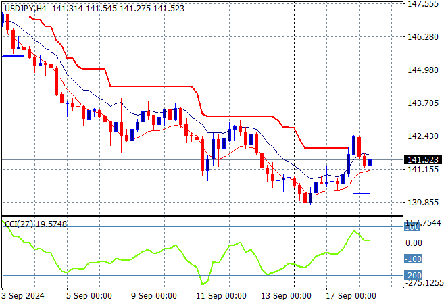446x304 pixels.
Task: Click the 142.430 price axis label
Action: coord(423,136)
